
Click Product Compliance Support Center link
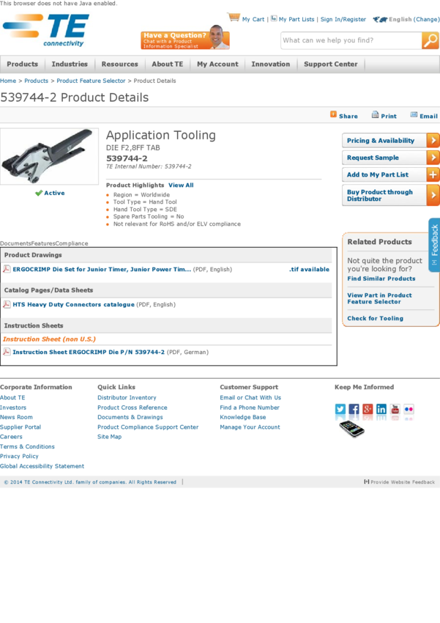(x=148, y=427)
